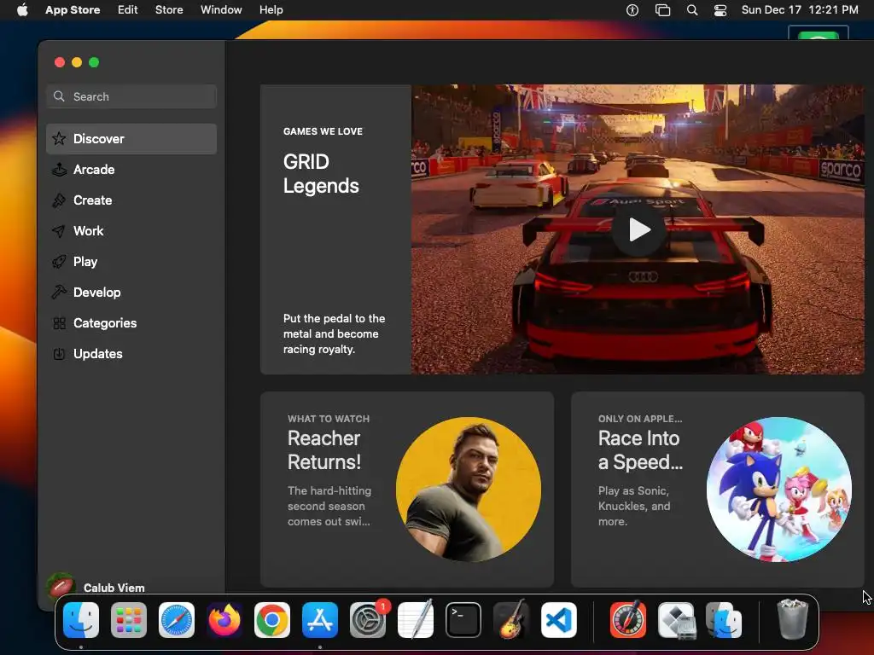Open System Settings from the Dock
Viewport: 874px width, 655px height.
click(368, 620)
